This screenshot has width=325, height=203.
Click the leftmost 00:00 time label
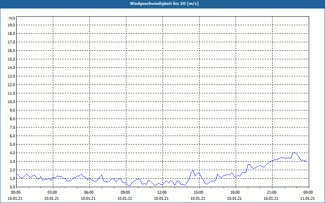click(16, 192)
